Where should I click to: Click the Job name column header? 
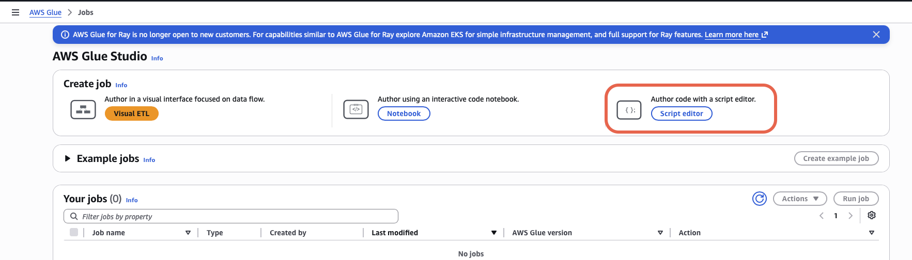coord(109,233)
